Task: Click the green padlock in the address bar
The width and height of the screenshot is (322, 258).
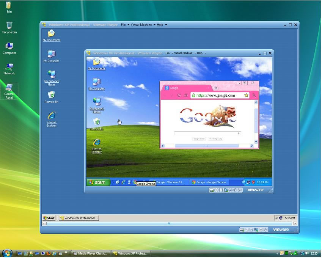Action: [x=193, y=95]
